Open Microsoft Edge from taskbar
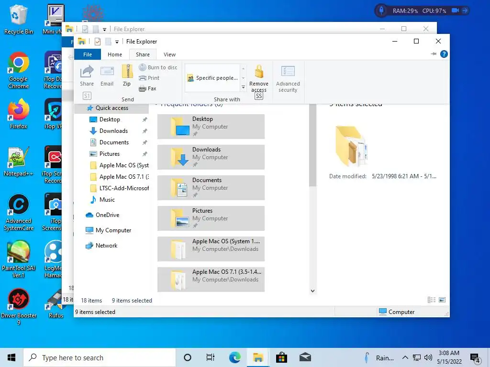The image size is (490, 367). pos(234,357)
